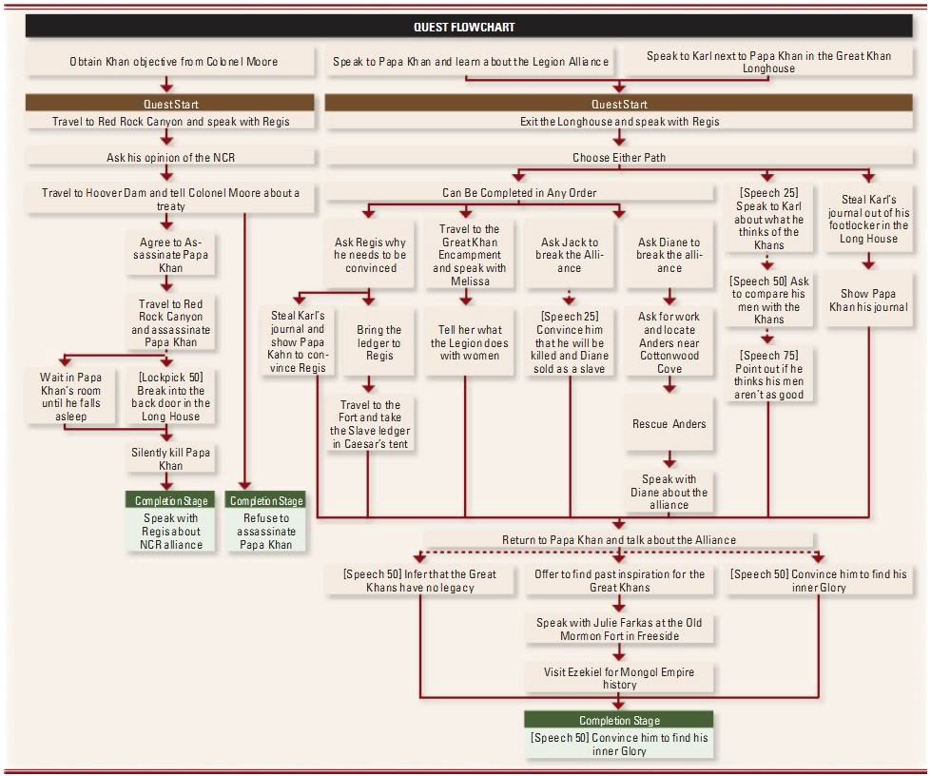The image size is (931, 776).
Task: Click 'Travel to the Fort and take the Slave ledger'
Action: point(370,424)
